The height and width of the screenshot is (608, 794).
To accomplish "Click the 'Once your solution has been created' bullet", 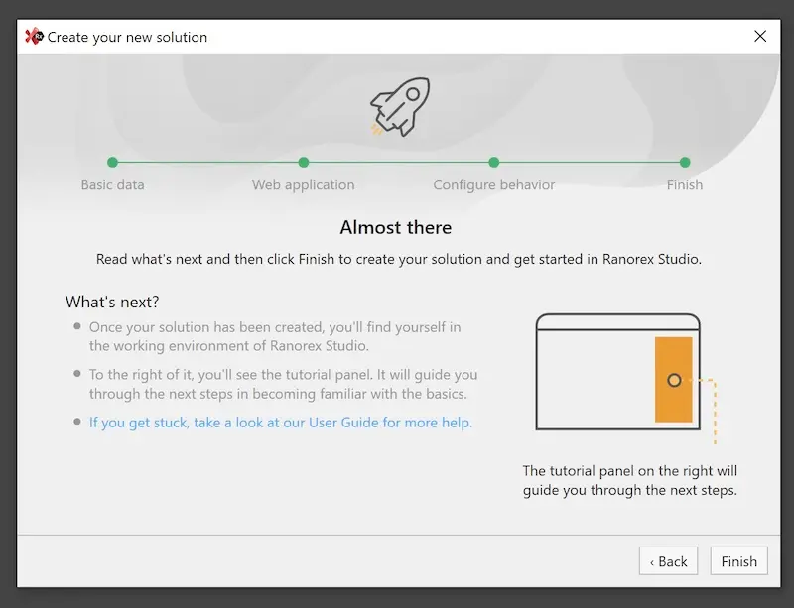I will click(x=275, y=336).
